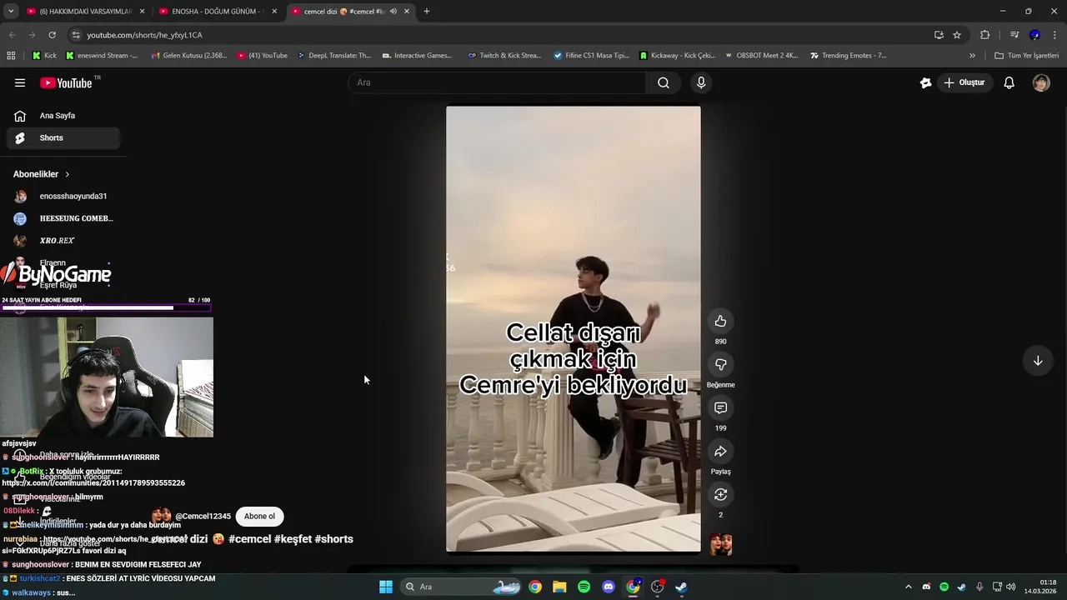The height and width of the screenshot is (600, 1067).
Task: Subscribe with the Abone ol button
Action: coord(259,517)
